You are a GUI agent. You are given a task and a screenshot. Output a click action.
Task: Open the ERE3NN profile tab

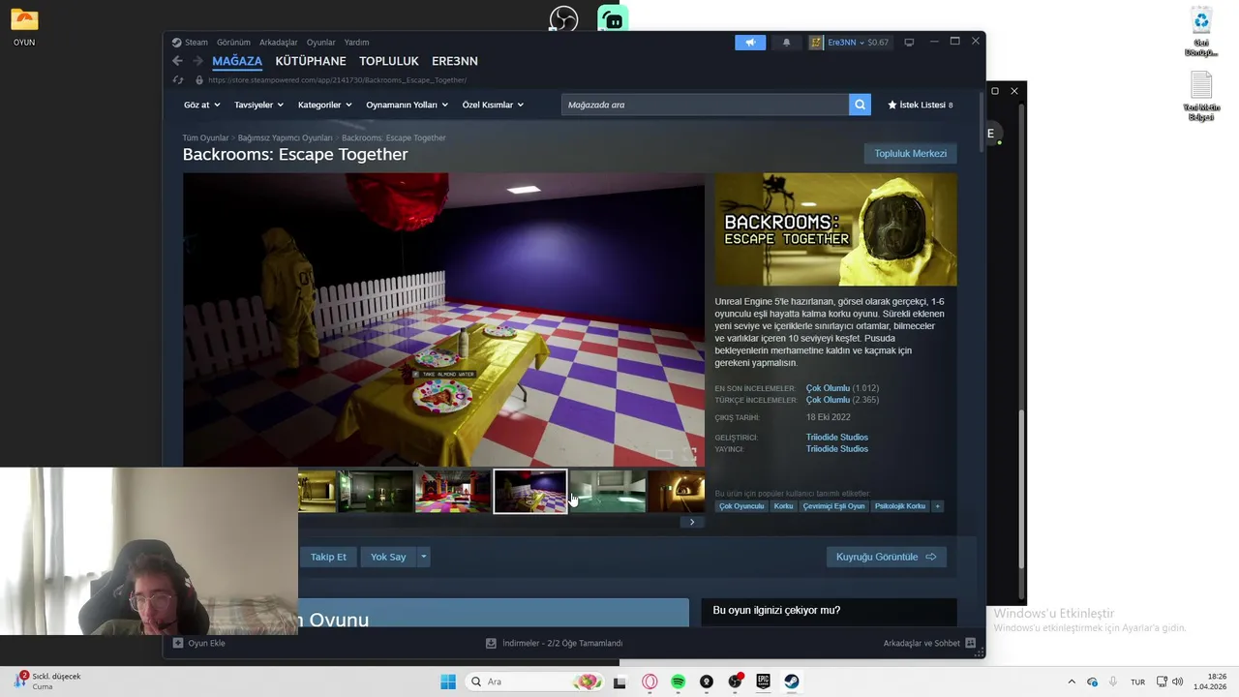click(455, 61)
